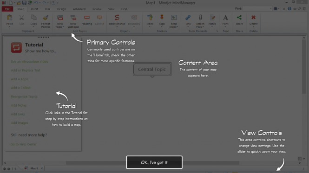Switch to the Insert ribbon tab
Image resolution: width=309 pixels, height=173 pixels.
tap(34, 9)
